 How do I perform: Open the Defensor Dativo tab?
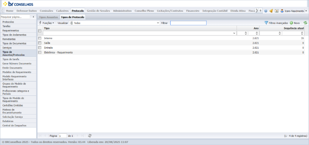[x=26, y=11]
